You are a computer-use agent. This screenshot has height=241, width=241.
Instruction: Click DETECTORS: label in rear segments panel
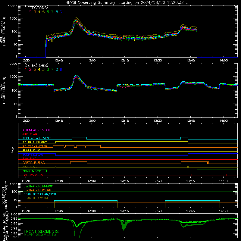[36, 65]
